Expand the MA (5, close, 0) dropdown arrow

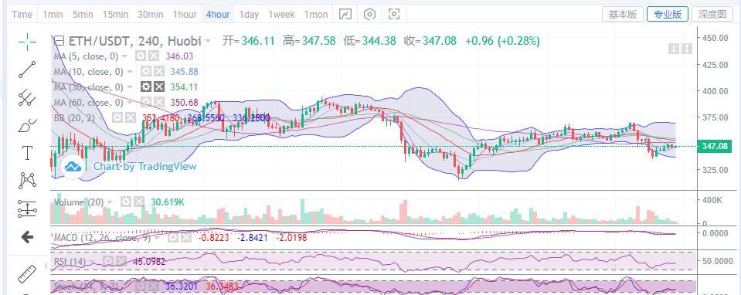(124, 56)
